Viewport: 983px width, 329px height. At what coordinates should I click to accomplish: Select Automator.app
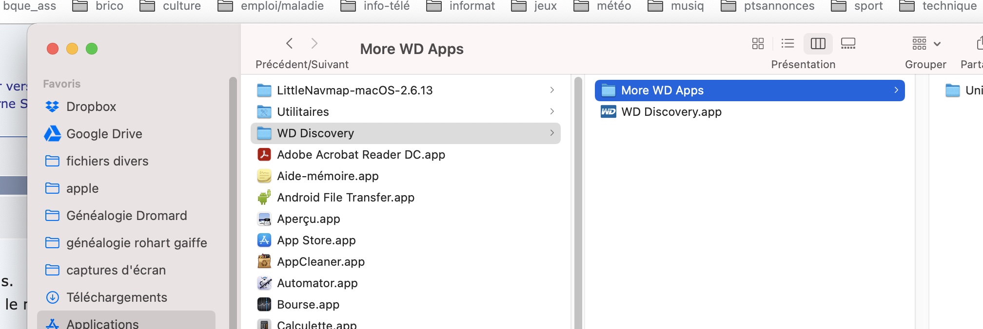(405, 283)
